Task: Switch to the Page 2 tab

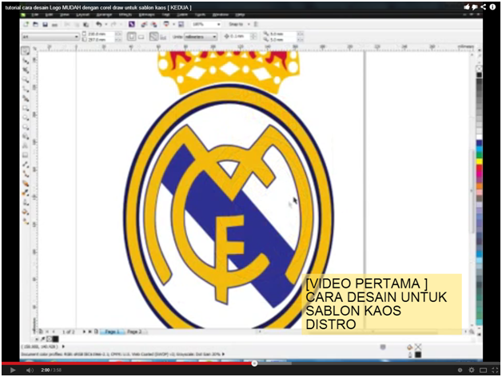Action: (134, 331)
